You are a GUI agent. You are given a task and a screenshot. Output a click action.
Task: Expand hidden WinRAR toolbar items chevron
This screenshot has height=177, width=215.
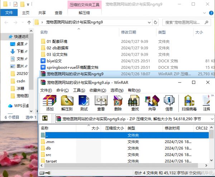212,96
